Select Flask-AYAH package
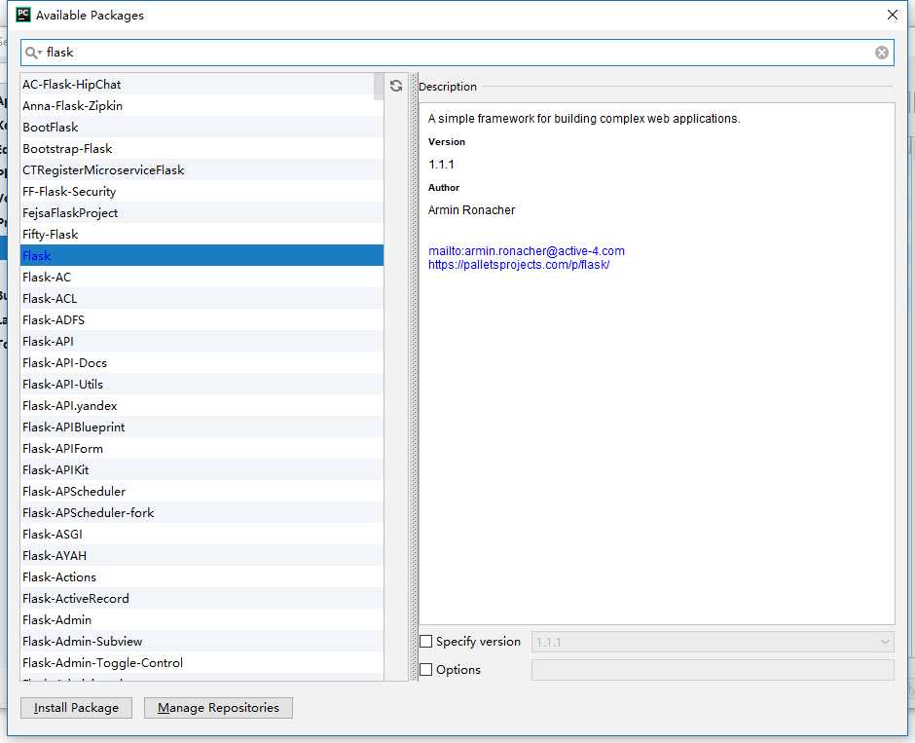 pos(201,556)
